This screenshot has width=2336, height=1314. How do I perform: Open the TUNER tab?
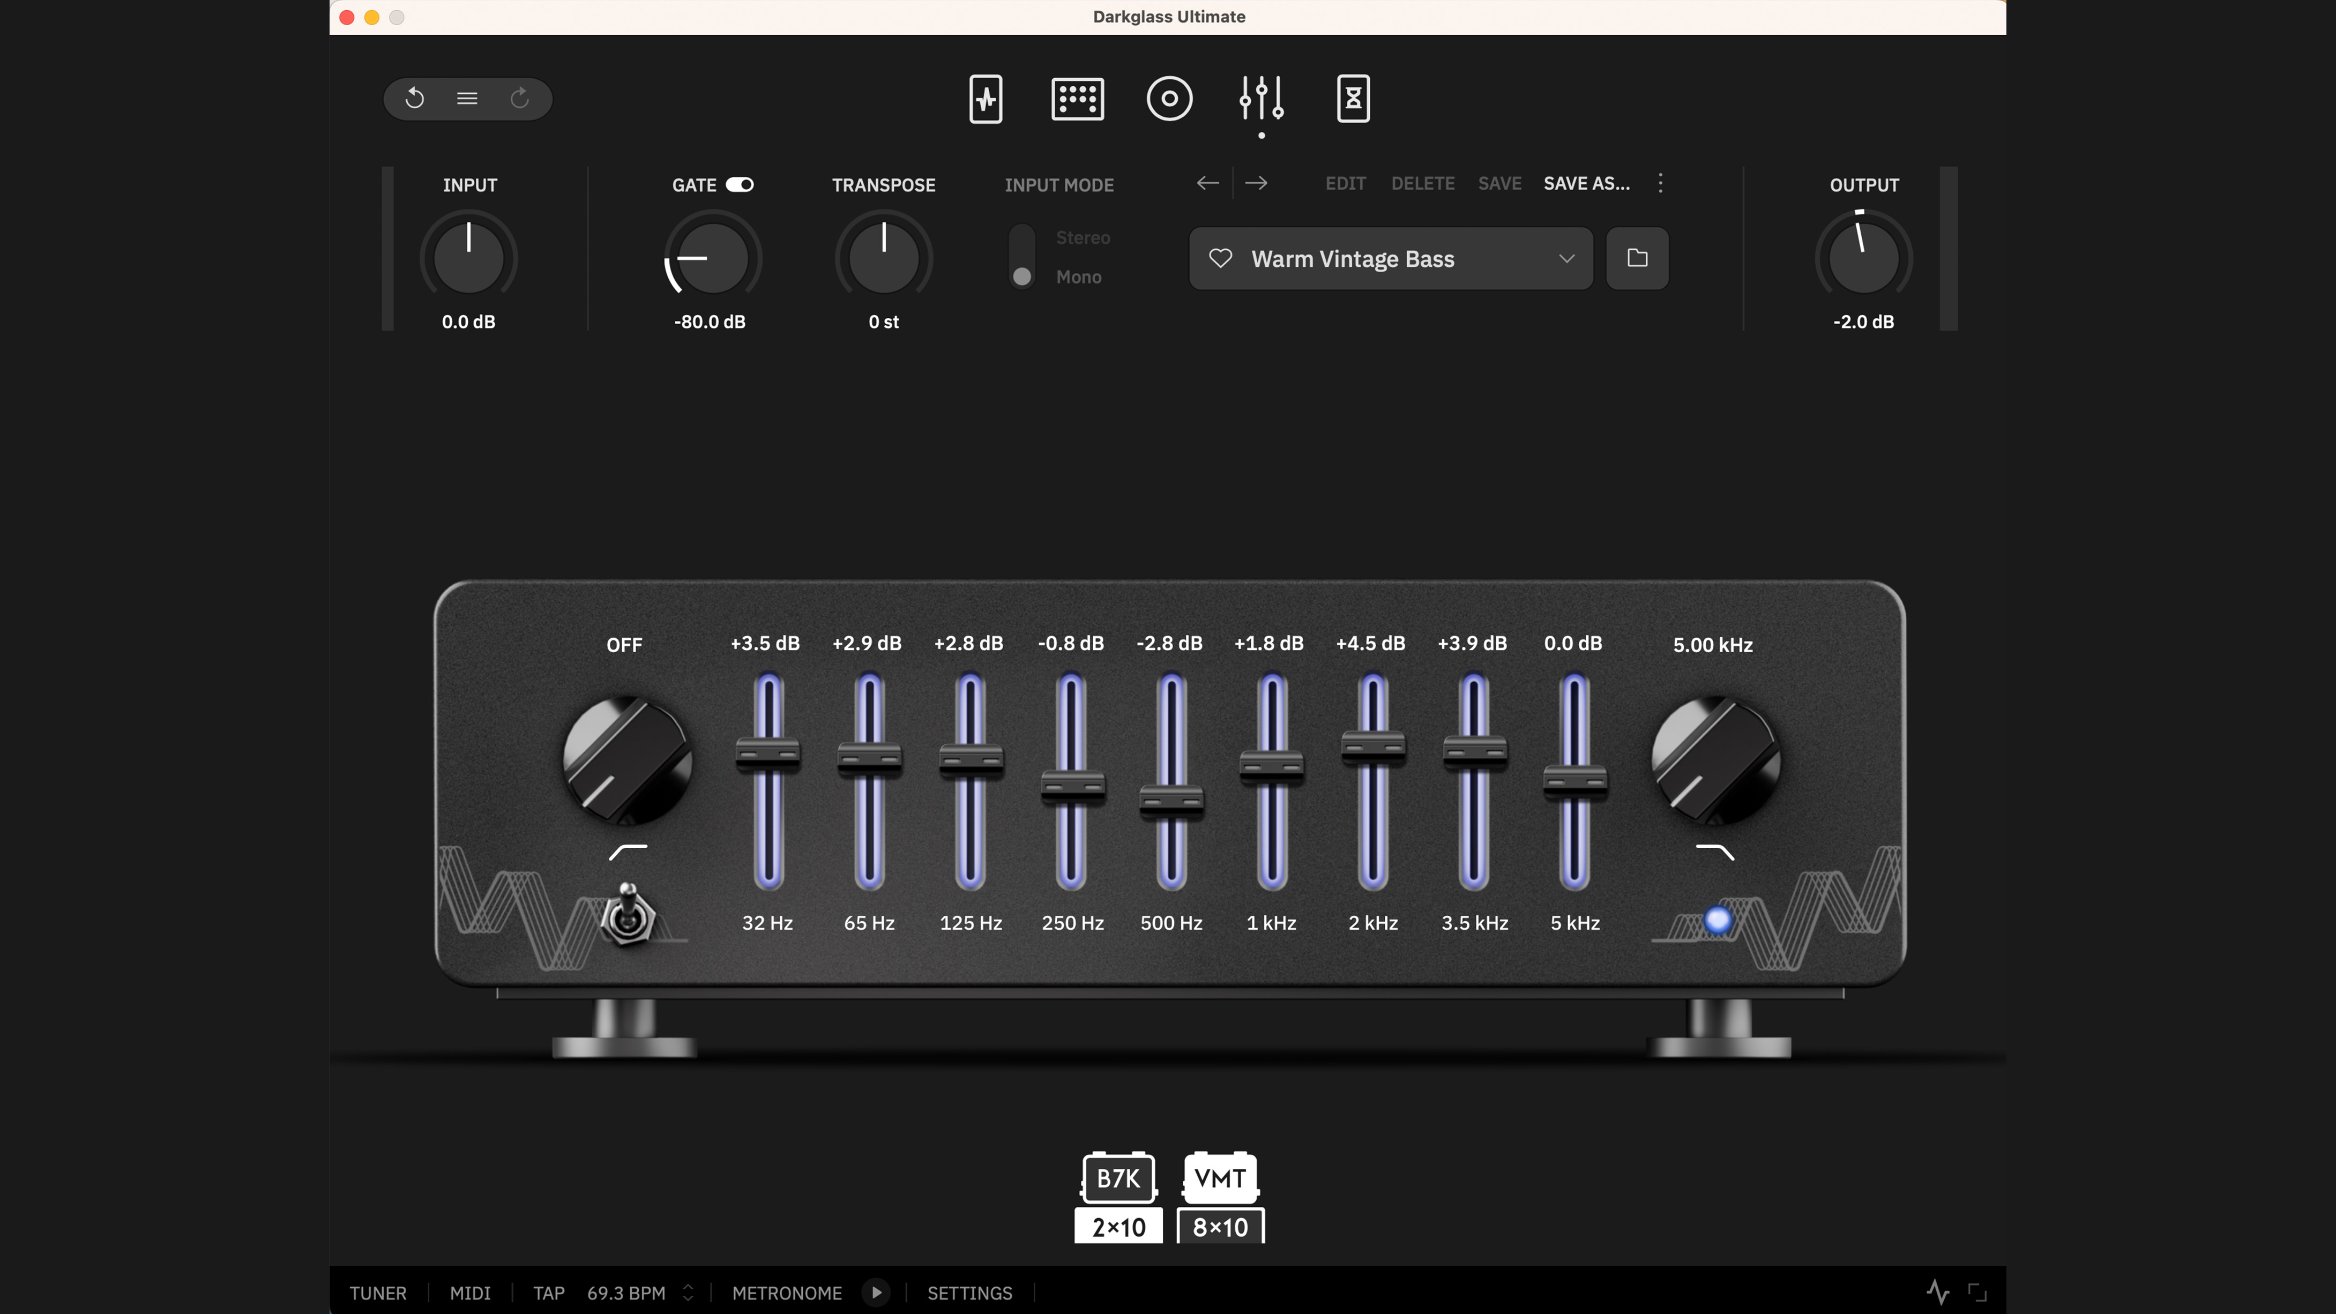[x=378, y=1293]
